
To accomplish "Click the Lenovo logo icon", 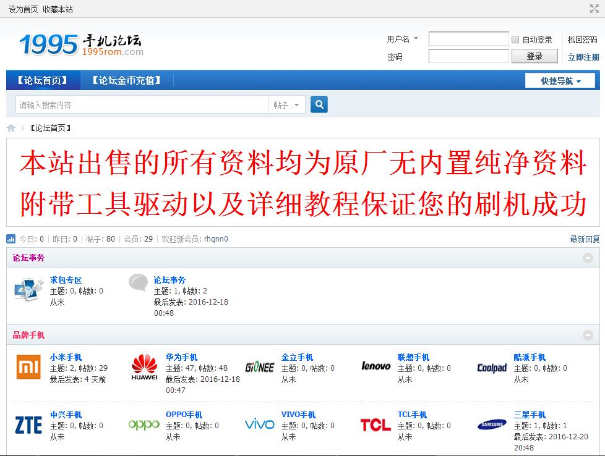I will [x=376, y=366].
